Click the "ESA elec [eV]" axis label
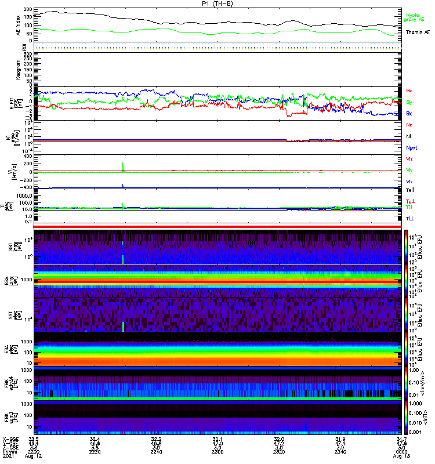The image size is (435, 464). coord(11,349)
